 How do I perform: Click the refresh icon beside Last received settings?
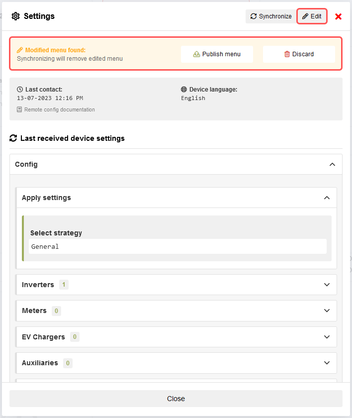13,138
